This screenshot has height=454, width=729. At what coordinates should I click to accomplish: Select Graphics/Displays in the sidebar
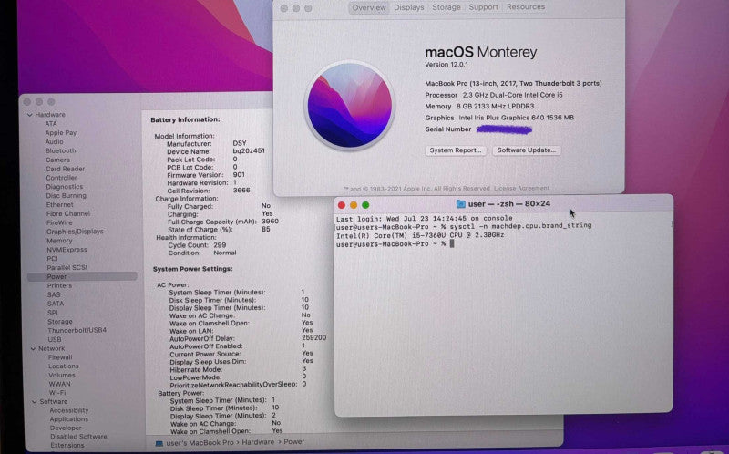pyautogui.click(x=75, y=232)
